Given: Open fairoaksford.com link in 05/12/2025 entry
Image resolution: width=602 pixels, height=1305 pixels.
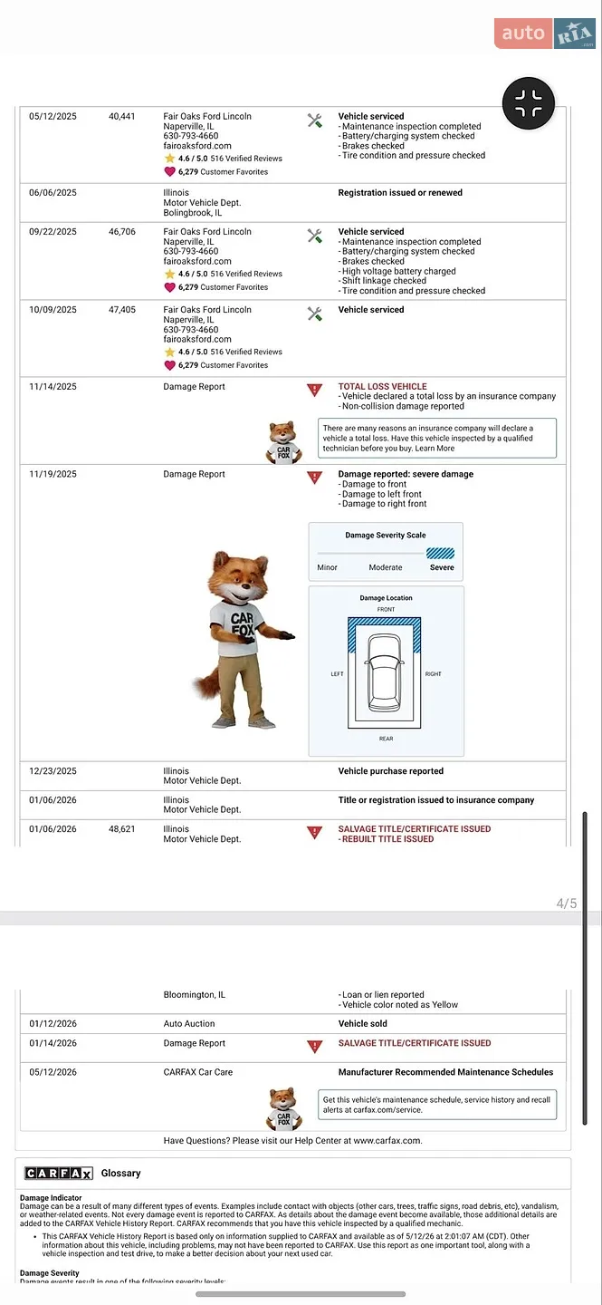Looking at the screenshot, I should tap(197, 146).
